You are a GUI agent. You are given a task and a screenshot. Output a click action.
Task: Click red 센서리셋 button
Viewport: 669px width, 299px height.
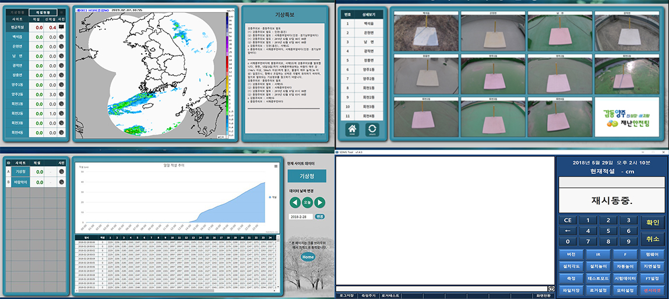click(x=652, y=290)
